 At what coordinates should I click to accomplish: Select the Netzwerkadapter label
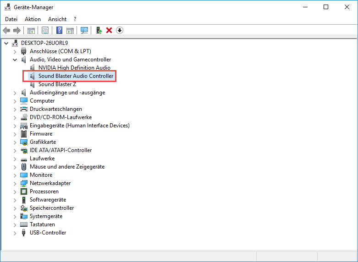tap(50, 183)
